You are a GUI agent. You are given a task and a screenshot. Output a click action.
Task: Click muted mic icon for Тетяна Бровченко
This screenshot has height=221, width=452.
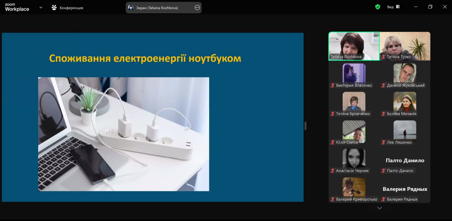pos(333,114)
